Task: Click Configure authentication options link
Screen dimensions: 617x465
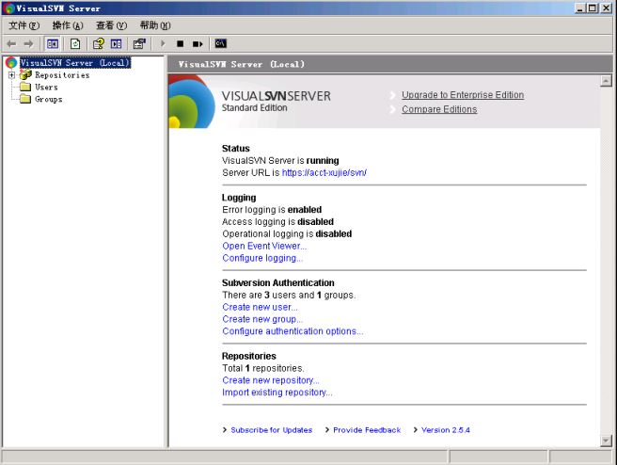Action: click(293, 331)
